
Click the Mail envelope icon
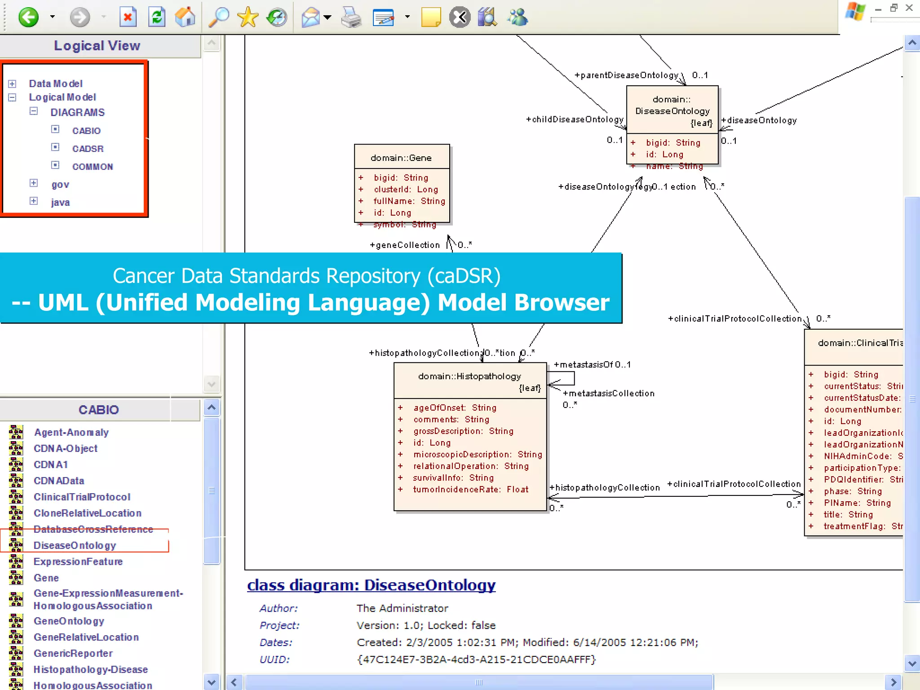311,17
